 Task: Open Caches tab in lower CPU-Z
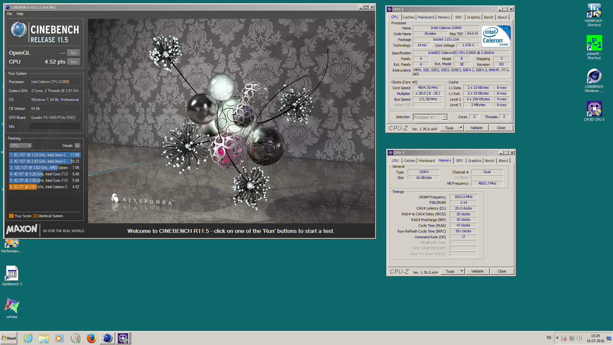409,161
